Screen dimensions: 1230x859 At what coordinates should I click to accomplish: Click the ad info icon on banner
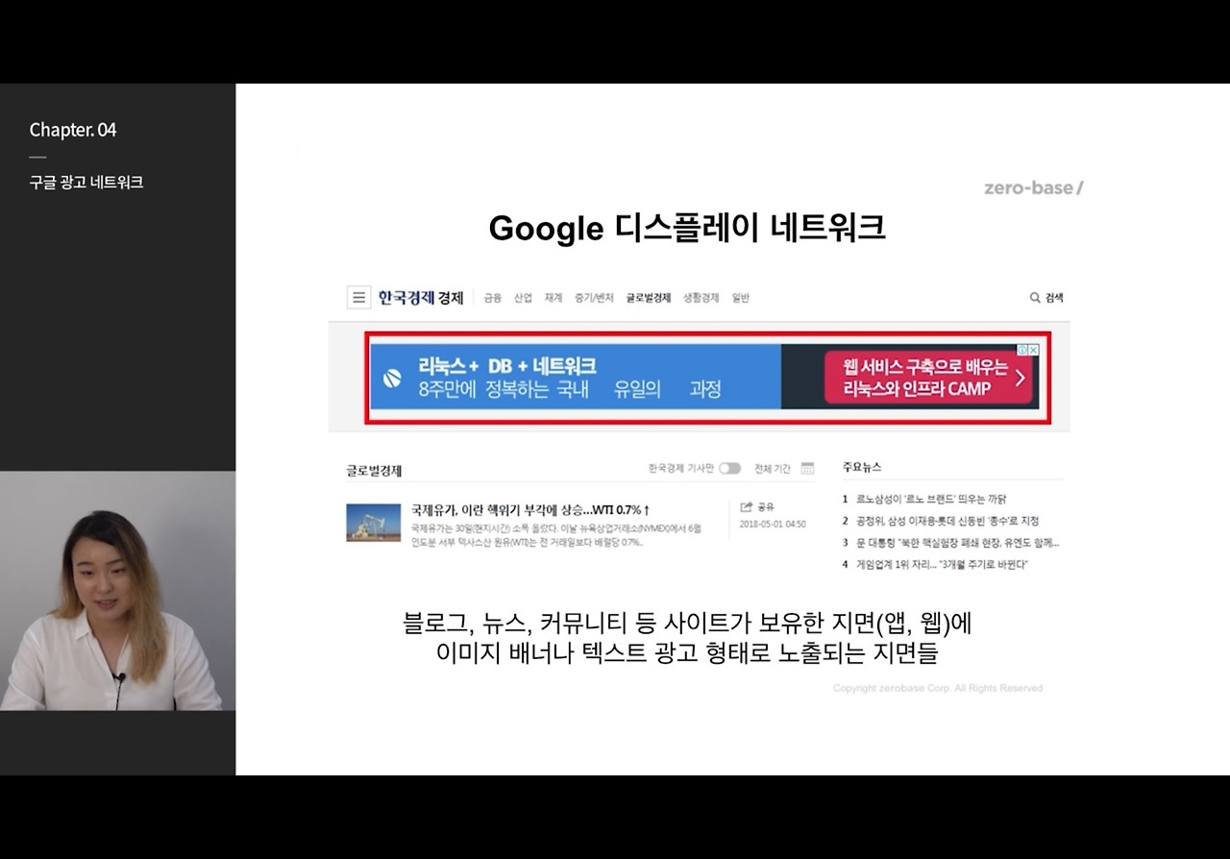[1022, 350]
